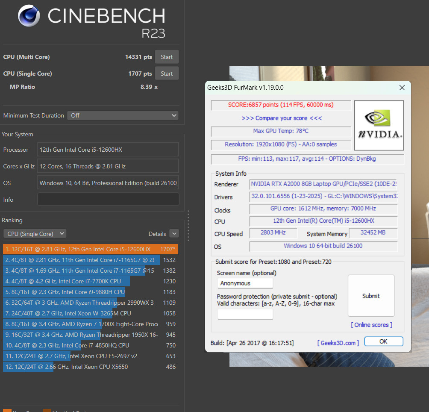The height and width of the screenshot is (412, 429).
Task: Click the FurMark build date text
Action: click(252, 343)
